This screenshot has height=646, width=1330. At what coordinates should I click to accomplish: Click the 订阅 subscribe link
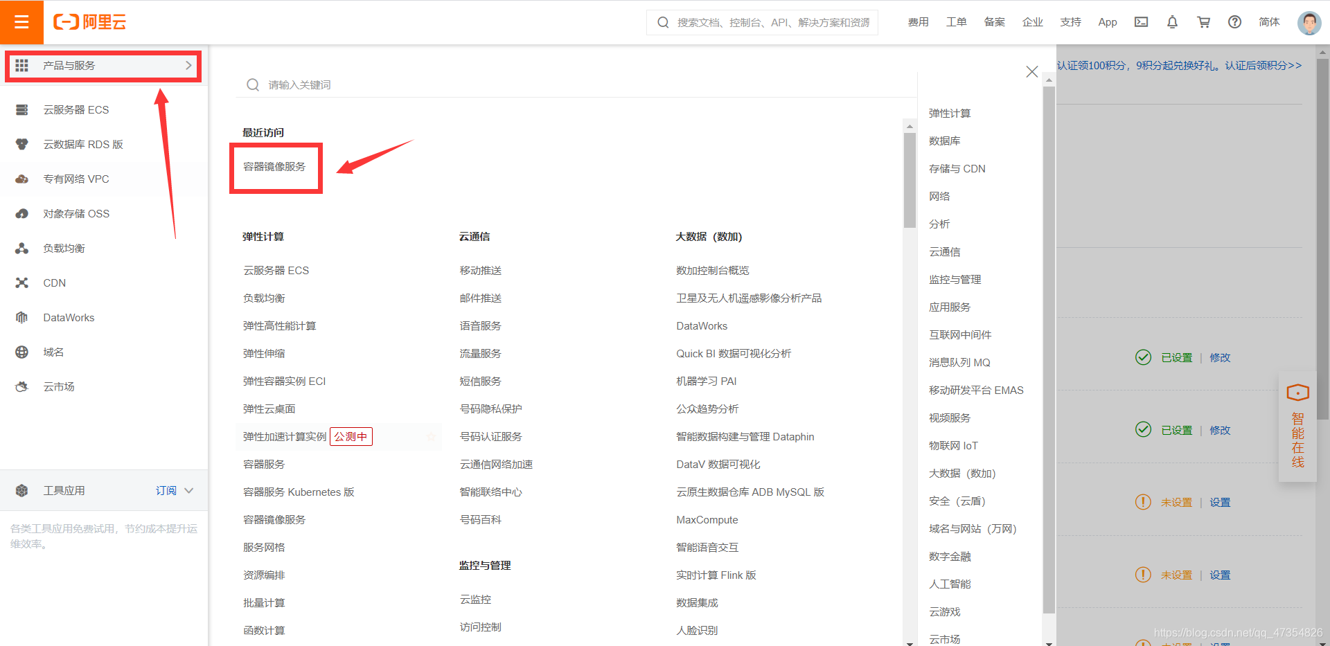pos(166,490)
